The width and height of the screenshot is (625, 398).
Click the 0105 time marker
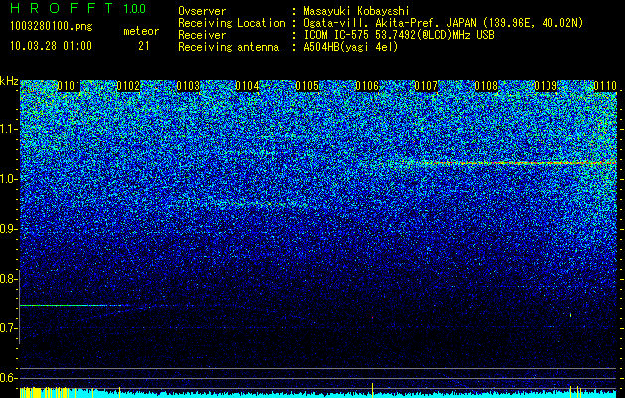(x=307, y=86)
